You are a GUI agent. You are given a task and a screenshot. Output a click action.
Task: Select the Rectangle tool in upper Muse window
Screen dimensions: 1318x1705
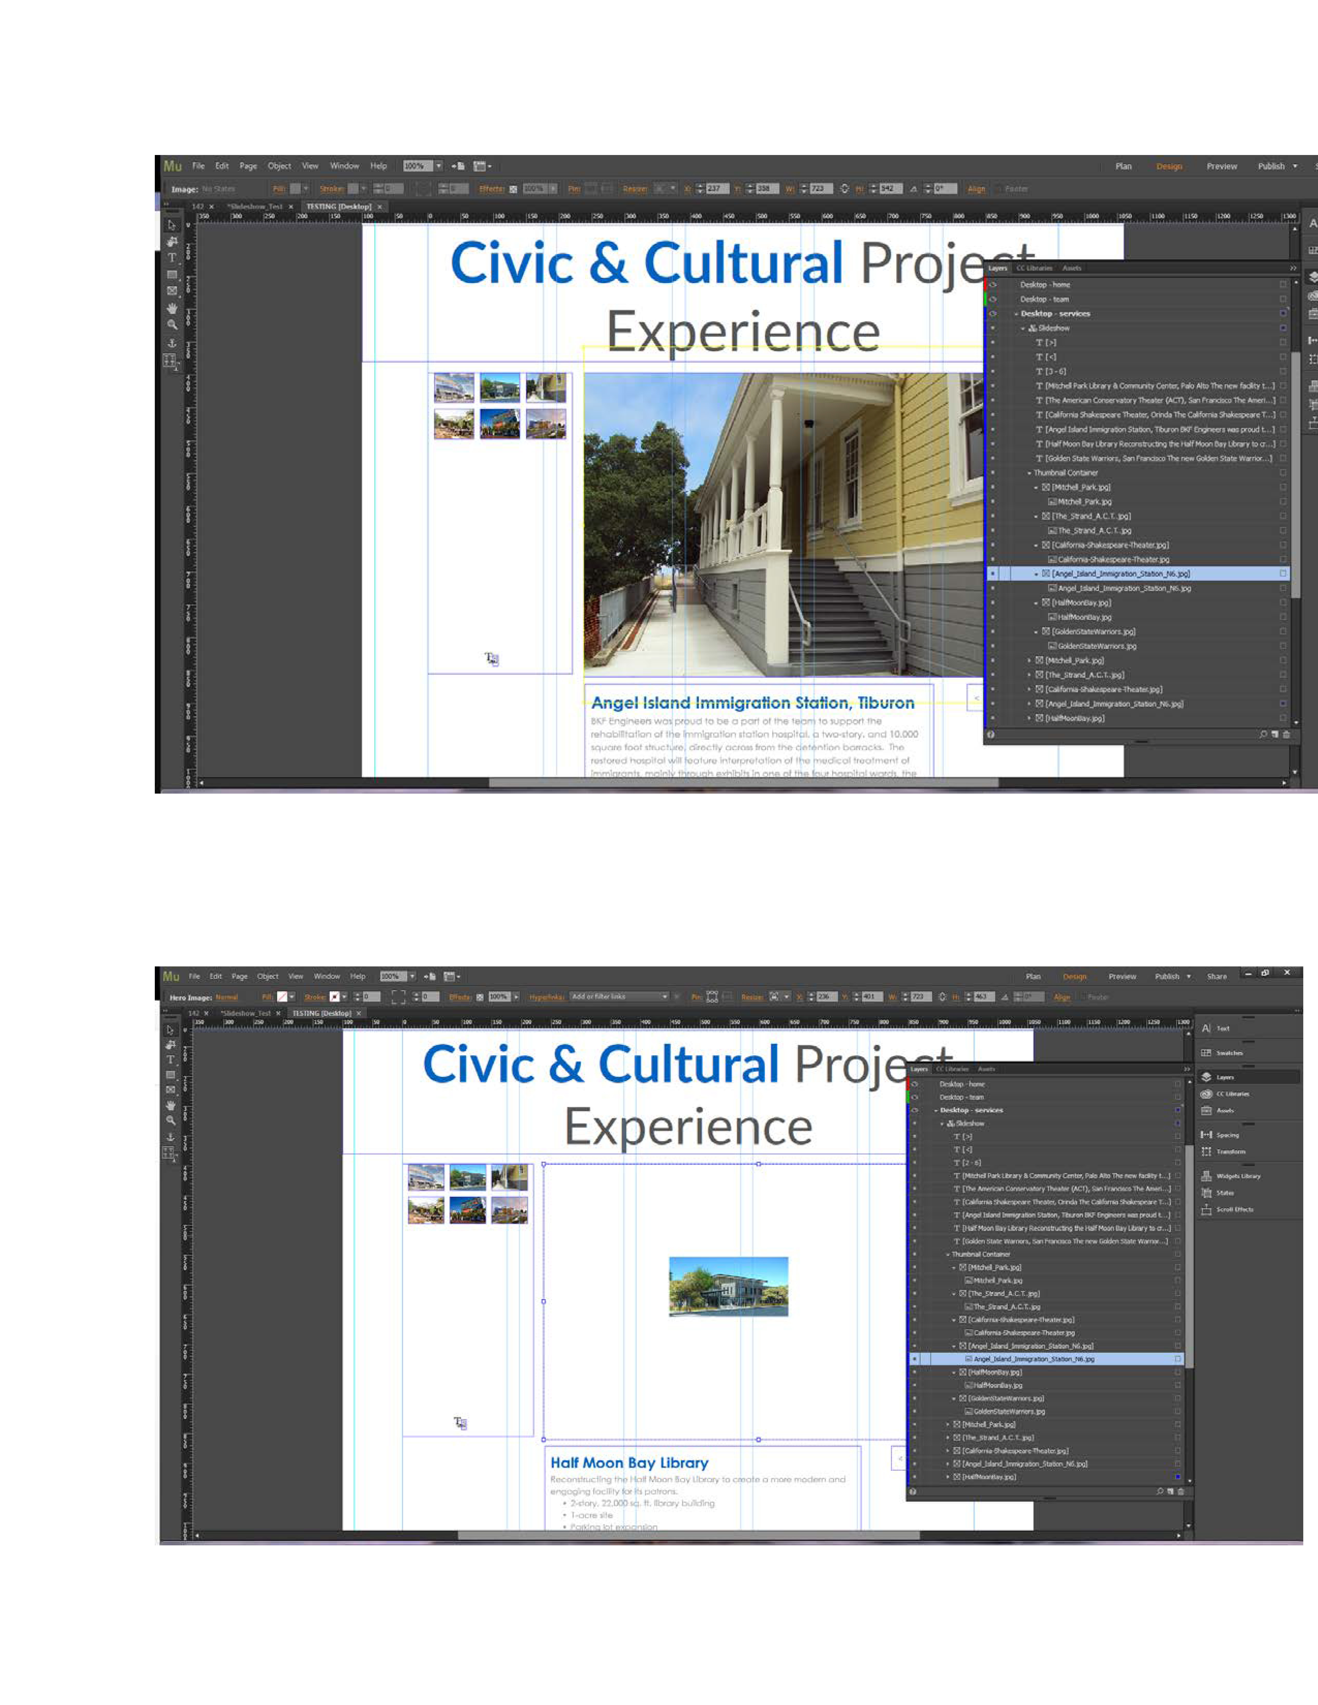pyautogui.click(x=172, y=275)
